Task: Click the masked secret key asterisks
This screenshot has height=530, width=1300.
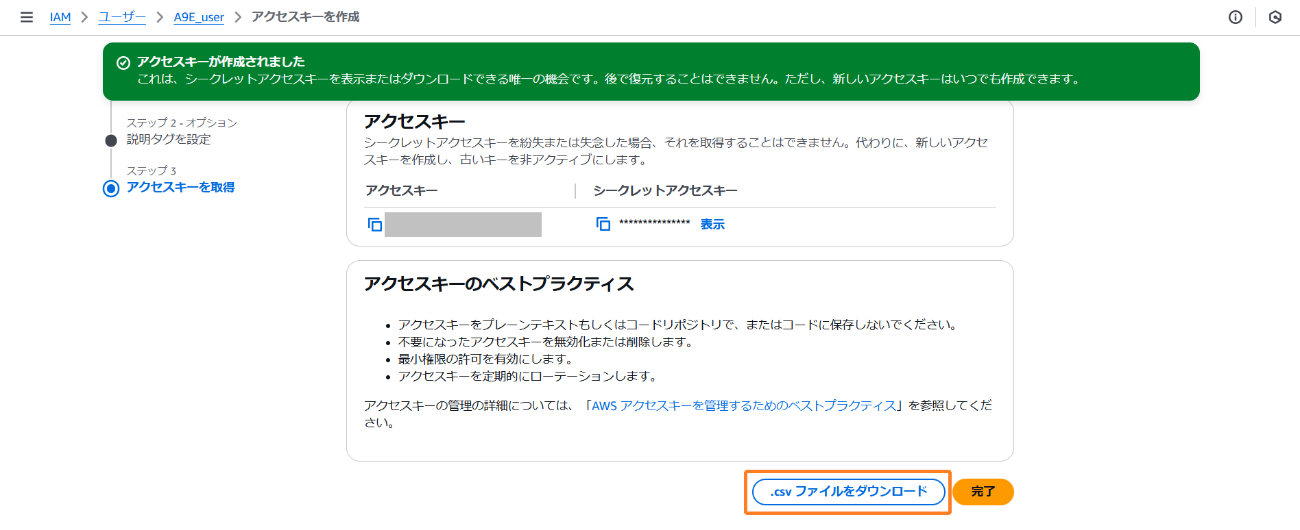Action: [654, 223]
